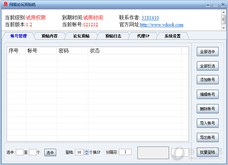Click 添加帐号 to add an account
Image resolution: width=228 pixels, height=165 pixels.
(207, 80)
